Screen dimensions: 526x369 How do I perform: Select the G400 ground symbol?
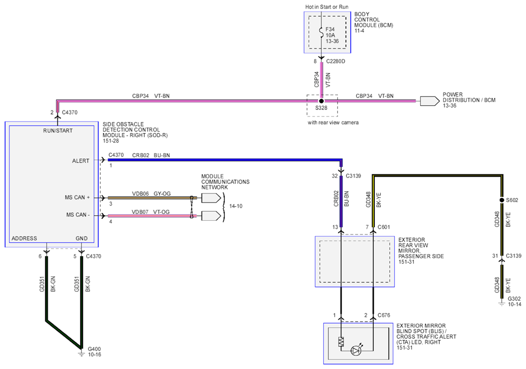tap(81, 353)
